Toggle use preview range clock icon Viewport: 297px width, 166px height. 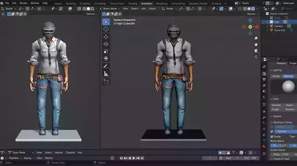221,158
